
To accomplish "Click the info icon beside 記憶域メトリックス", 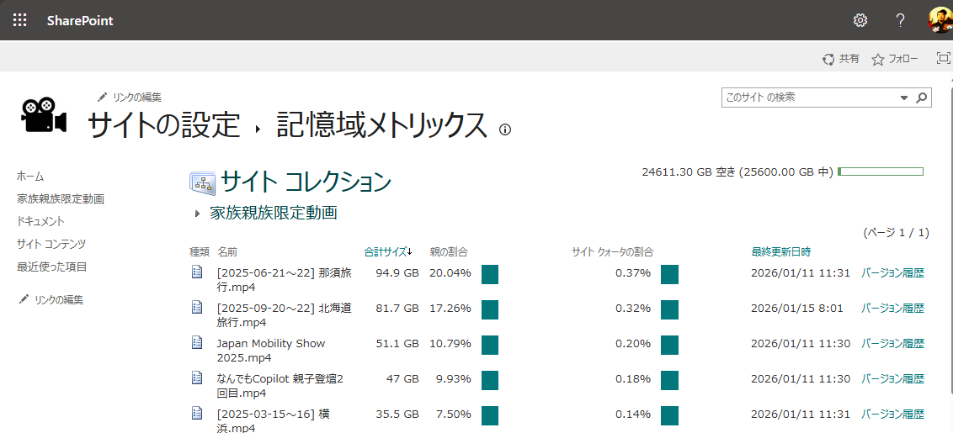I will tap(505, 129).
